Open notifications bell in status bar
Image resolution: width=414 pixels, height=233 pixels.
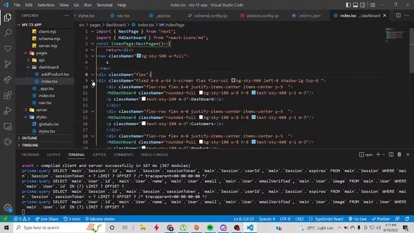tap(407, 219)
